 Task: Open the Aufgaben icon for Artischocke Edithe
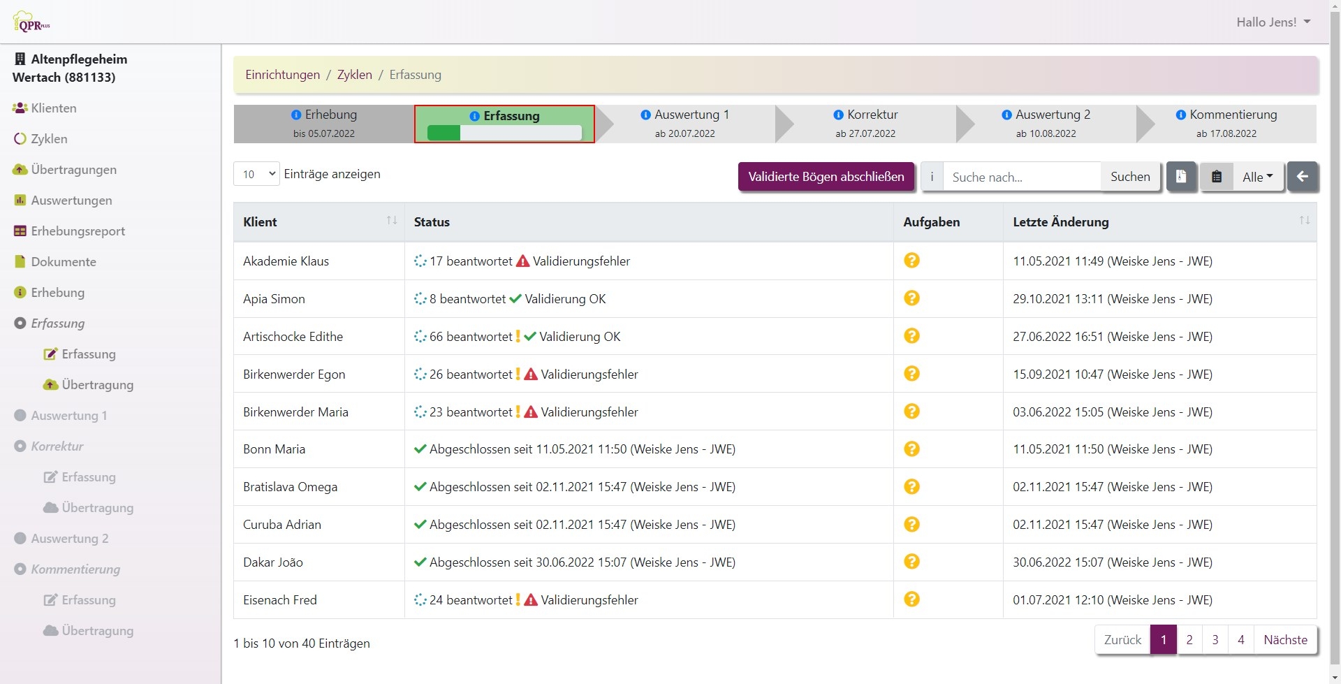[x=911, y=336]
